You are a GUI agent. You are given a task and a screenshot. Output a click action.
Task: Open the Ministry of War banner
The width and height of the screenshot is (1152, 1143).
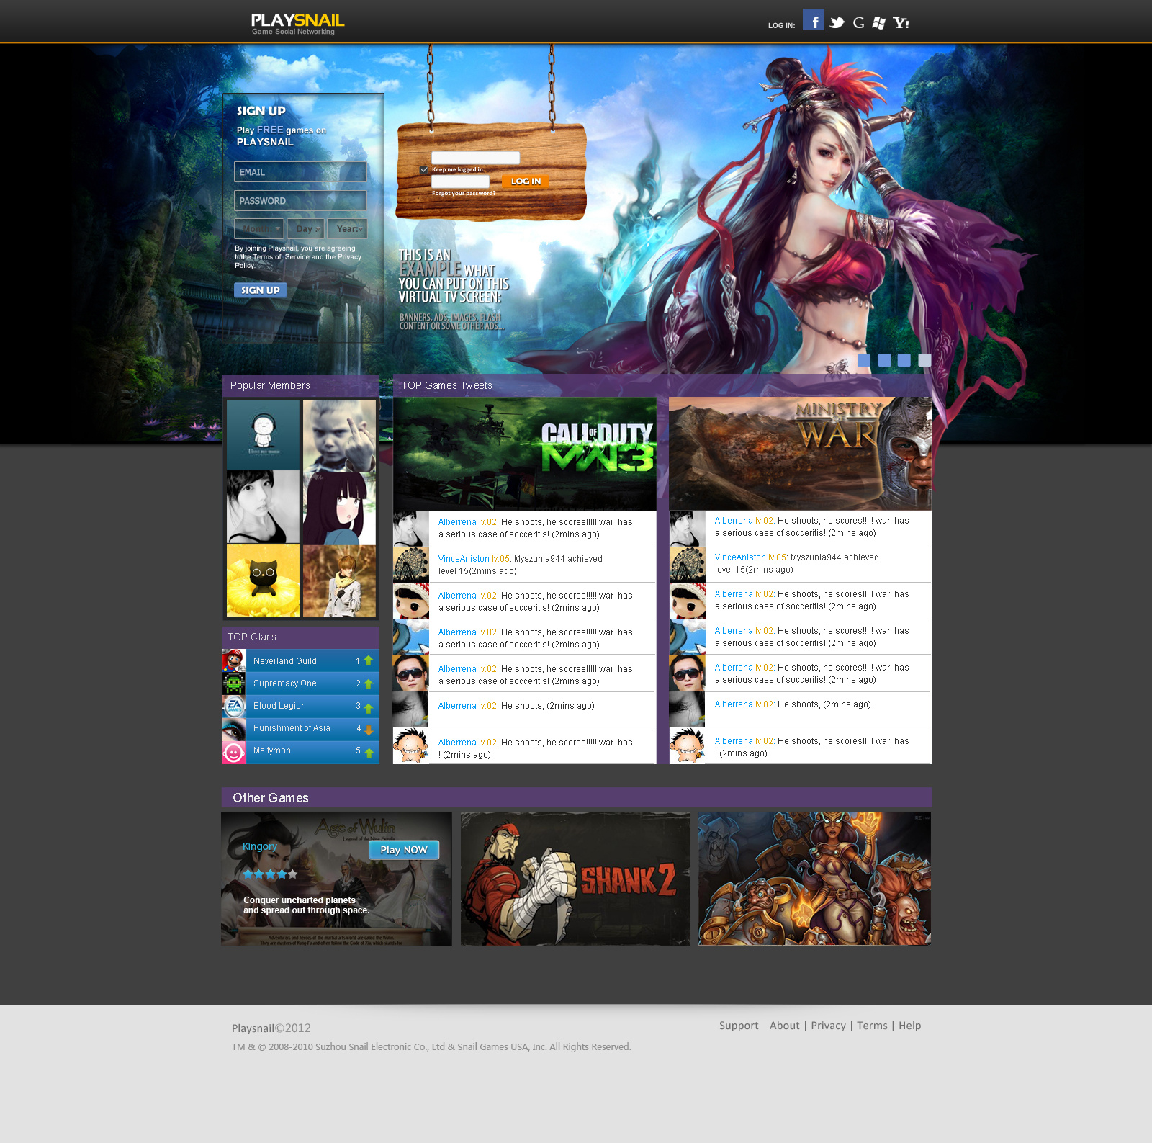point(800,454)
